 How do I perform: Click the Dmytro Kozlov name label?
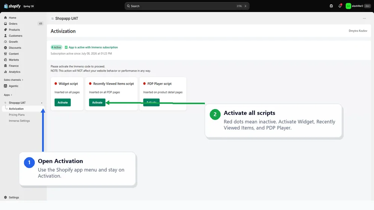[358, 31]
